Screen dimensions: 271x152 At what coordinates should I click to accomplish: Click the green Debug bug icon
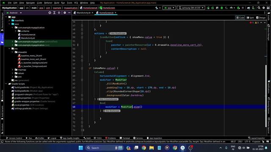tap(222, 8)
